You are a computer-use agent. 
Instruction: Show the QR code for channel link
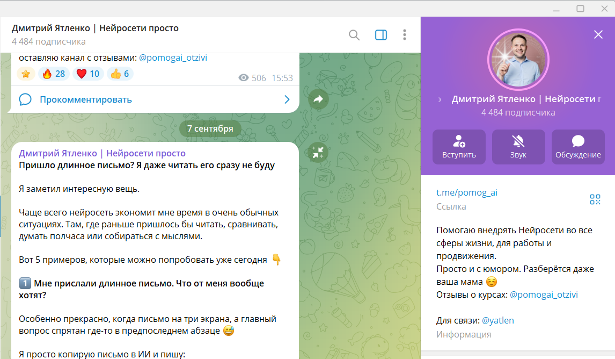click(595, 199)
